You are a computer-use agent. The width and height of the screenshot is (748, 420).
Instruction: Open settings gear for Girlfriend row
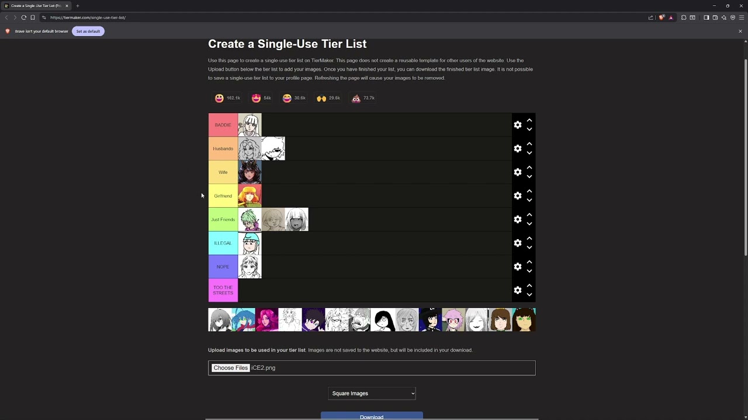pos(518,196)
